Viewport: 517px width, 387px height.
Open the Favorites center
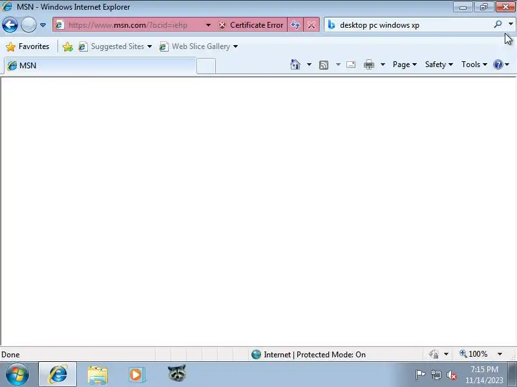[28, 46]
